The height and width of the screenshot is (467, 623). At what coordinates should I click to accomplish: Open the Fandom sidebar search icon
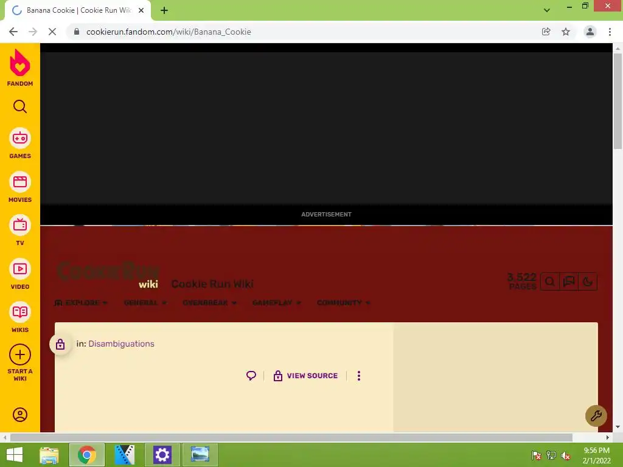tap(20, 106)
